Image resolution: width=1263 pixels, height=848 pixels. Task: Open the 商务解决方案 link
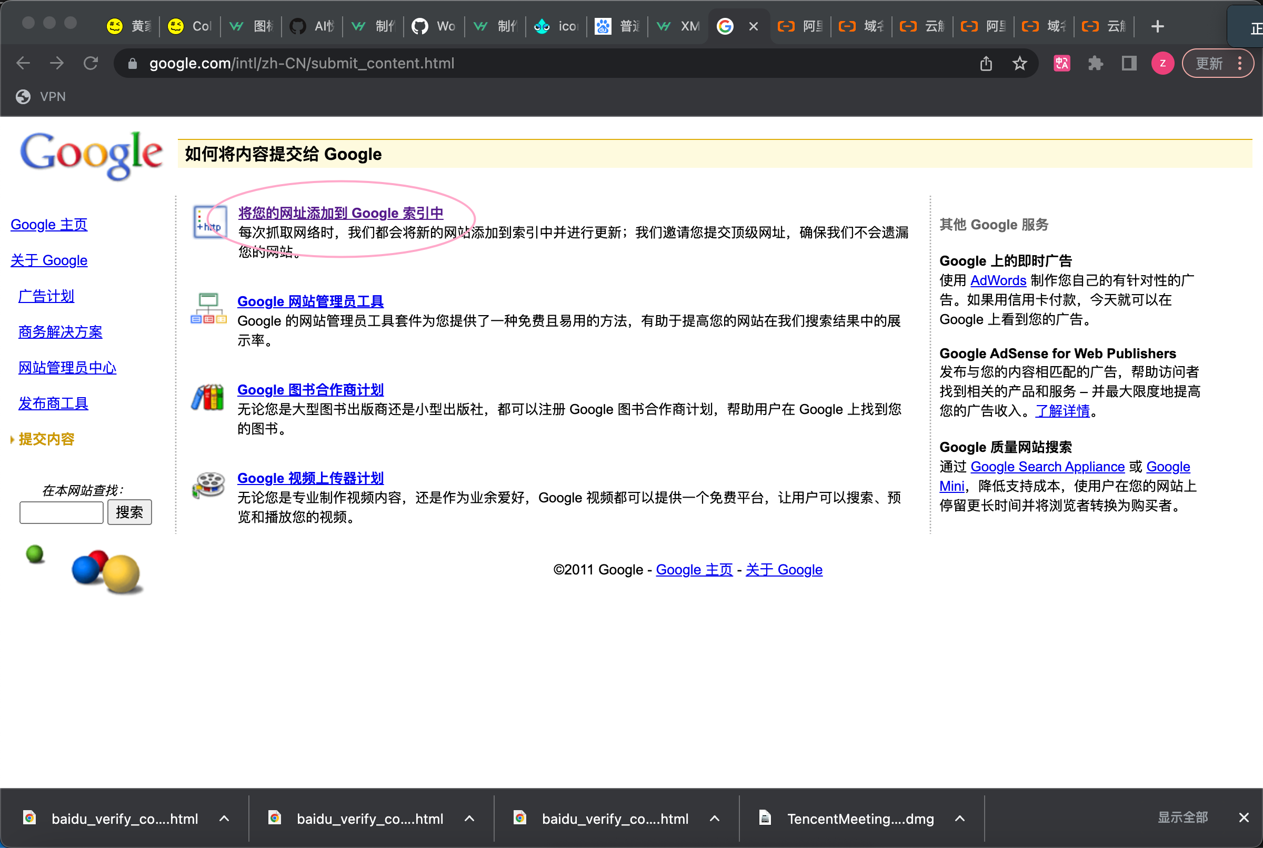click(60, 331)
